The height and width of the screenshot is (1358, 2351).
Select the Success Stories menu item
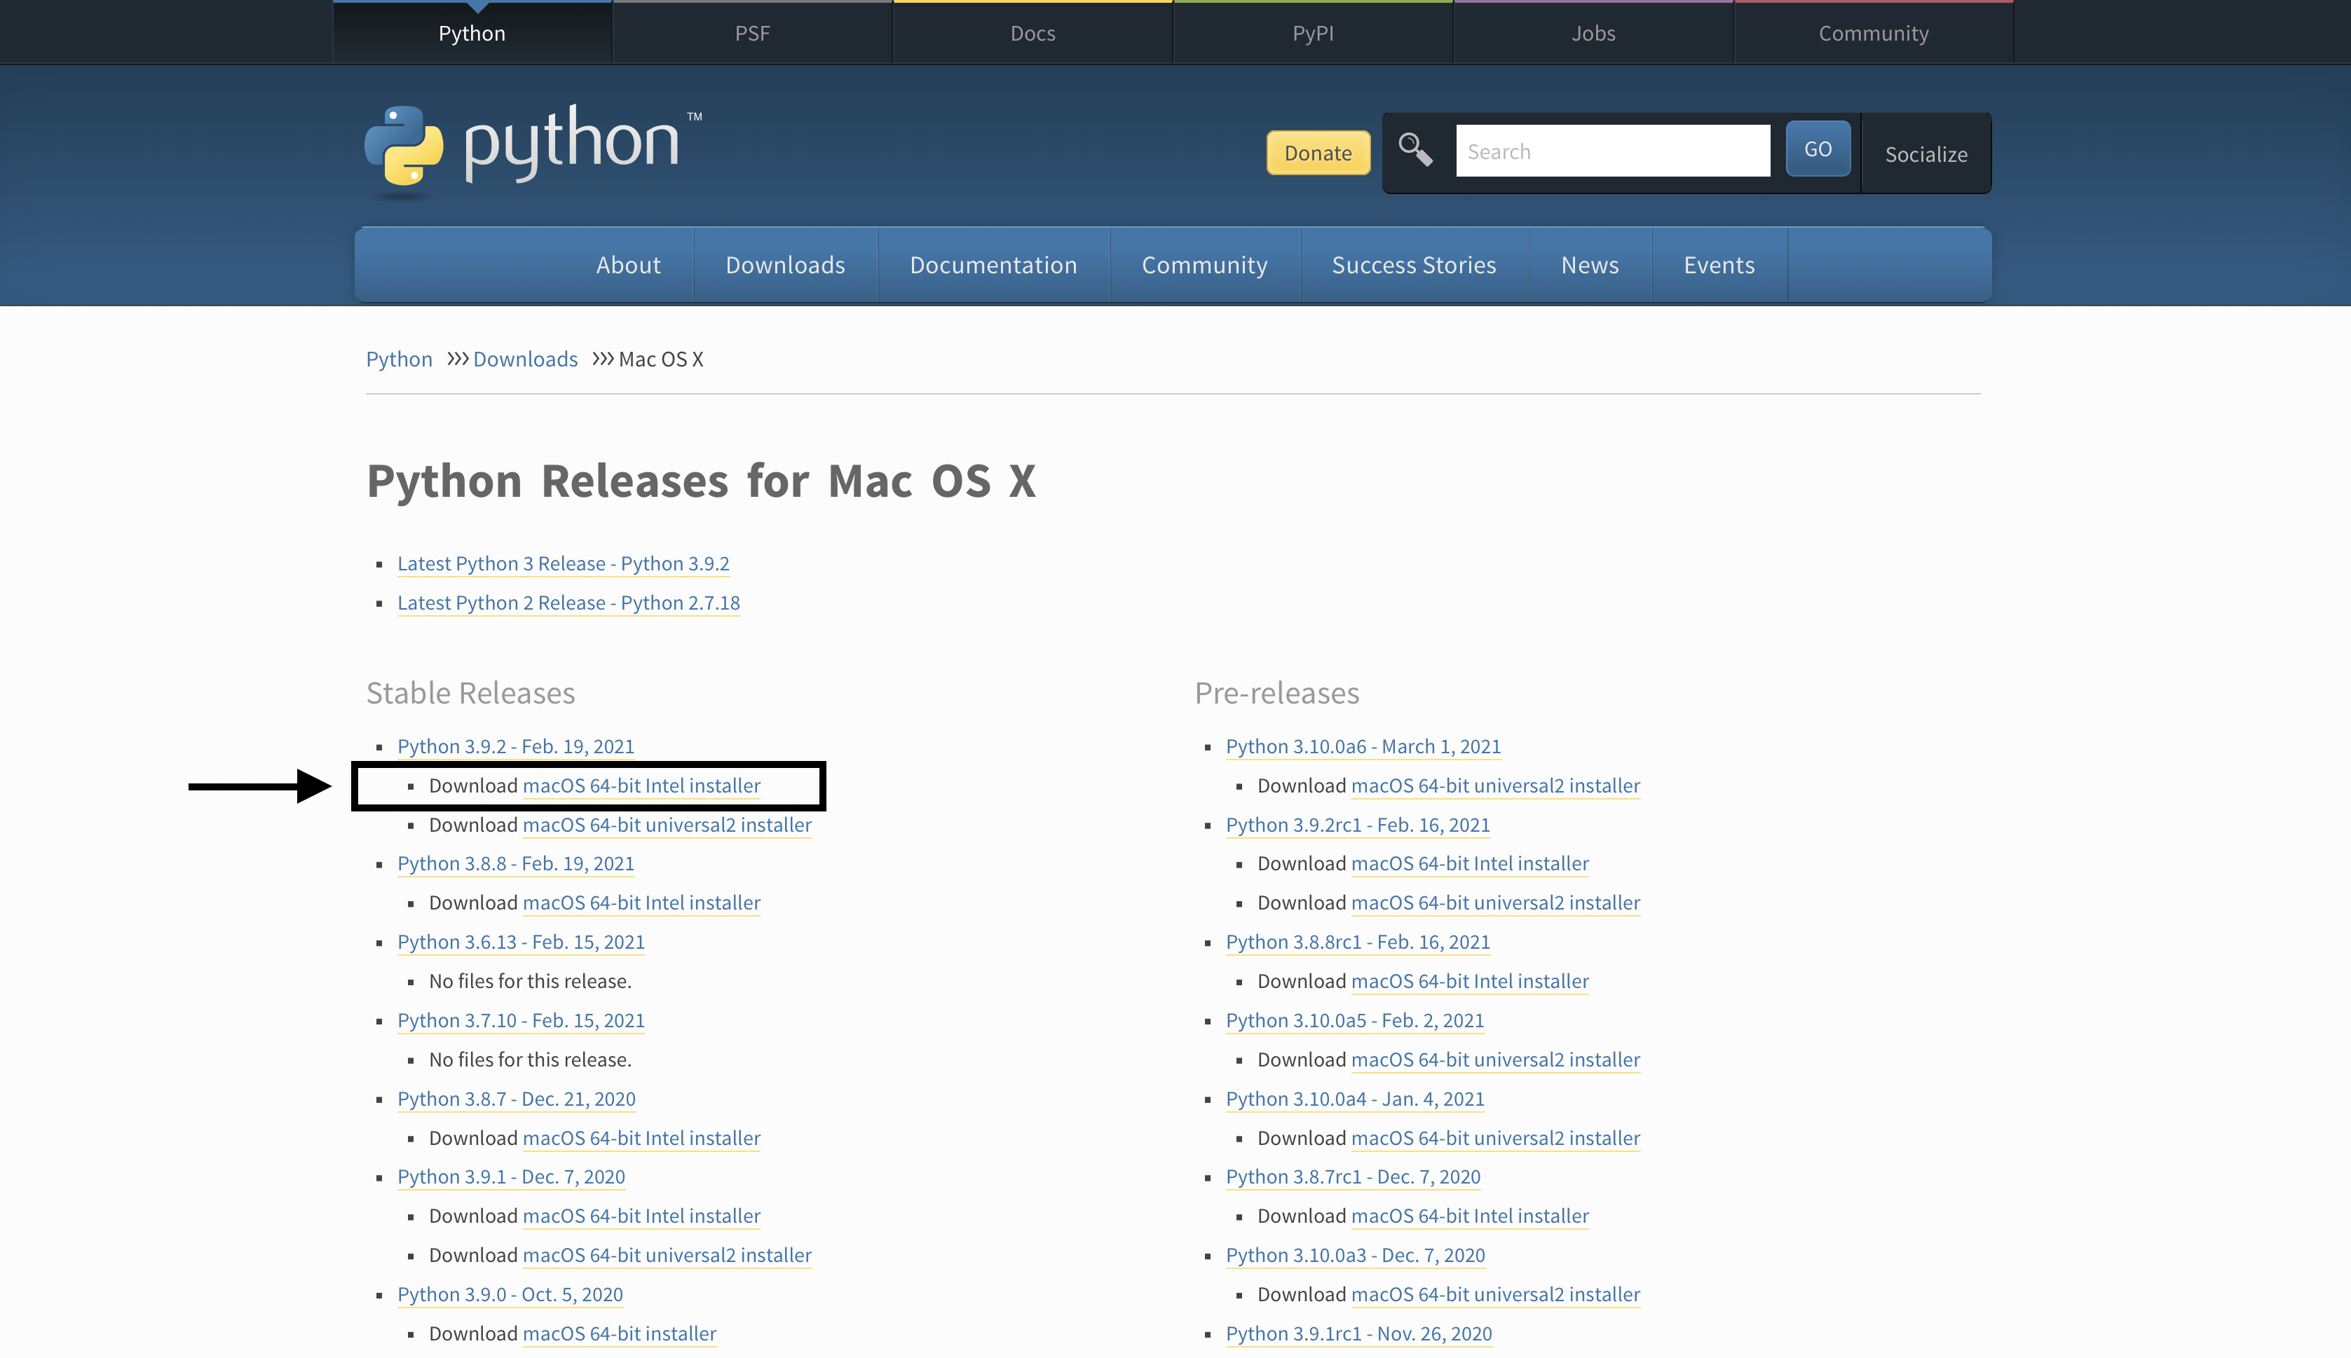(1413, 265)
